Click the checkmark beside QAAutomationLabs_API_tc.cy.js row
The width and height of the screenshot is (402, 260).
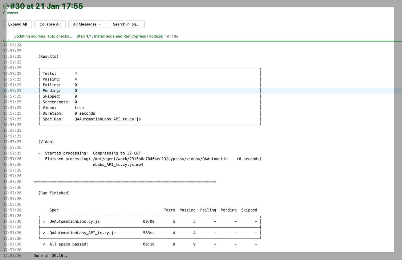[x=44, y=233]
